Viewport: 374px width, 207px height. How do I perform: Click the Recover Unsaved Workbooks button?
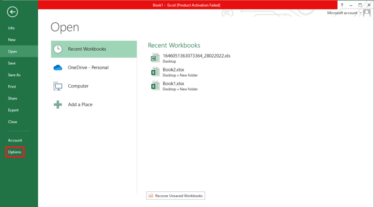(x=176, y=196)
